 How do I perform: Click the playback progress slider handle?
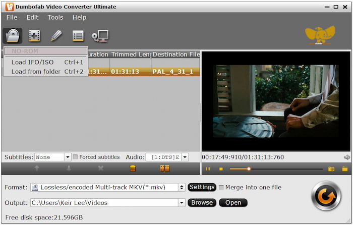pyautogui.click(x=249, y=168)
